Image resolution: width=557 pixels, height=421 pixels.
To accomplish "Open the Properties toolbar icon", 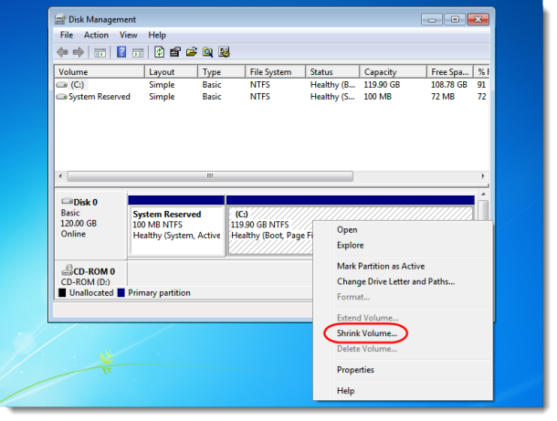I will (174, 52).
